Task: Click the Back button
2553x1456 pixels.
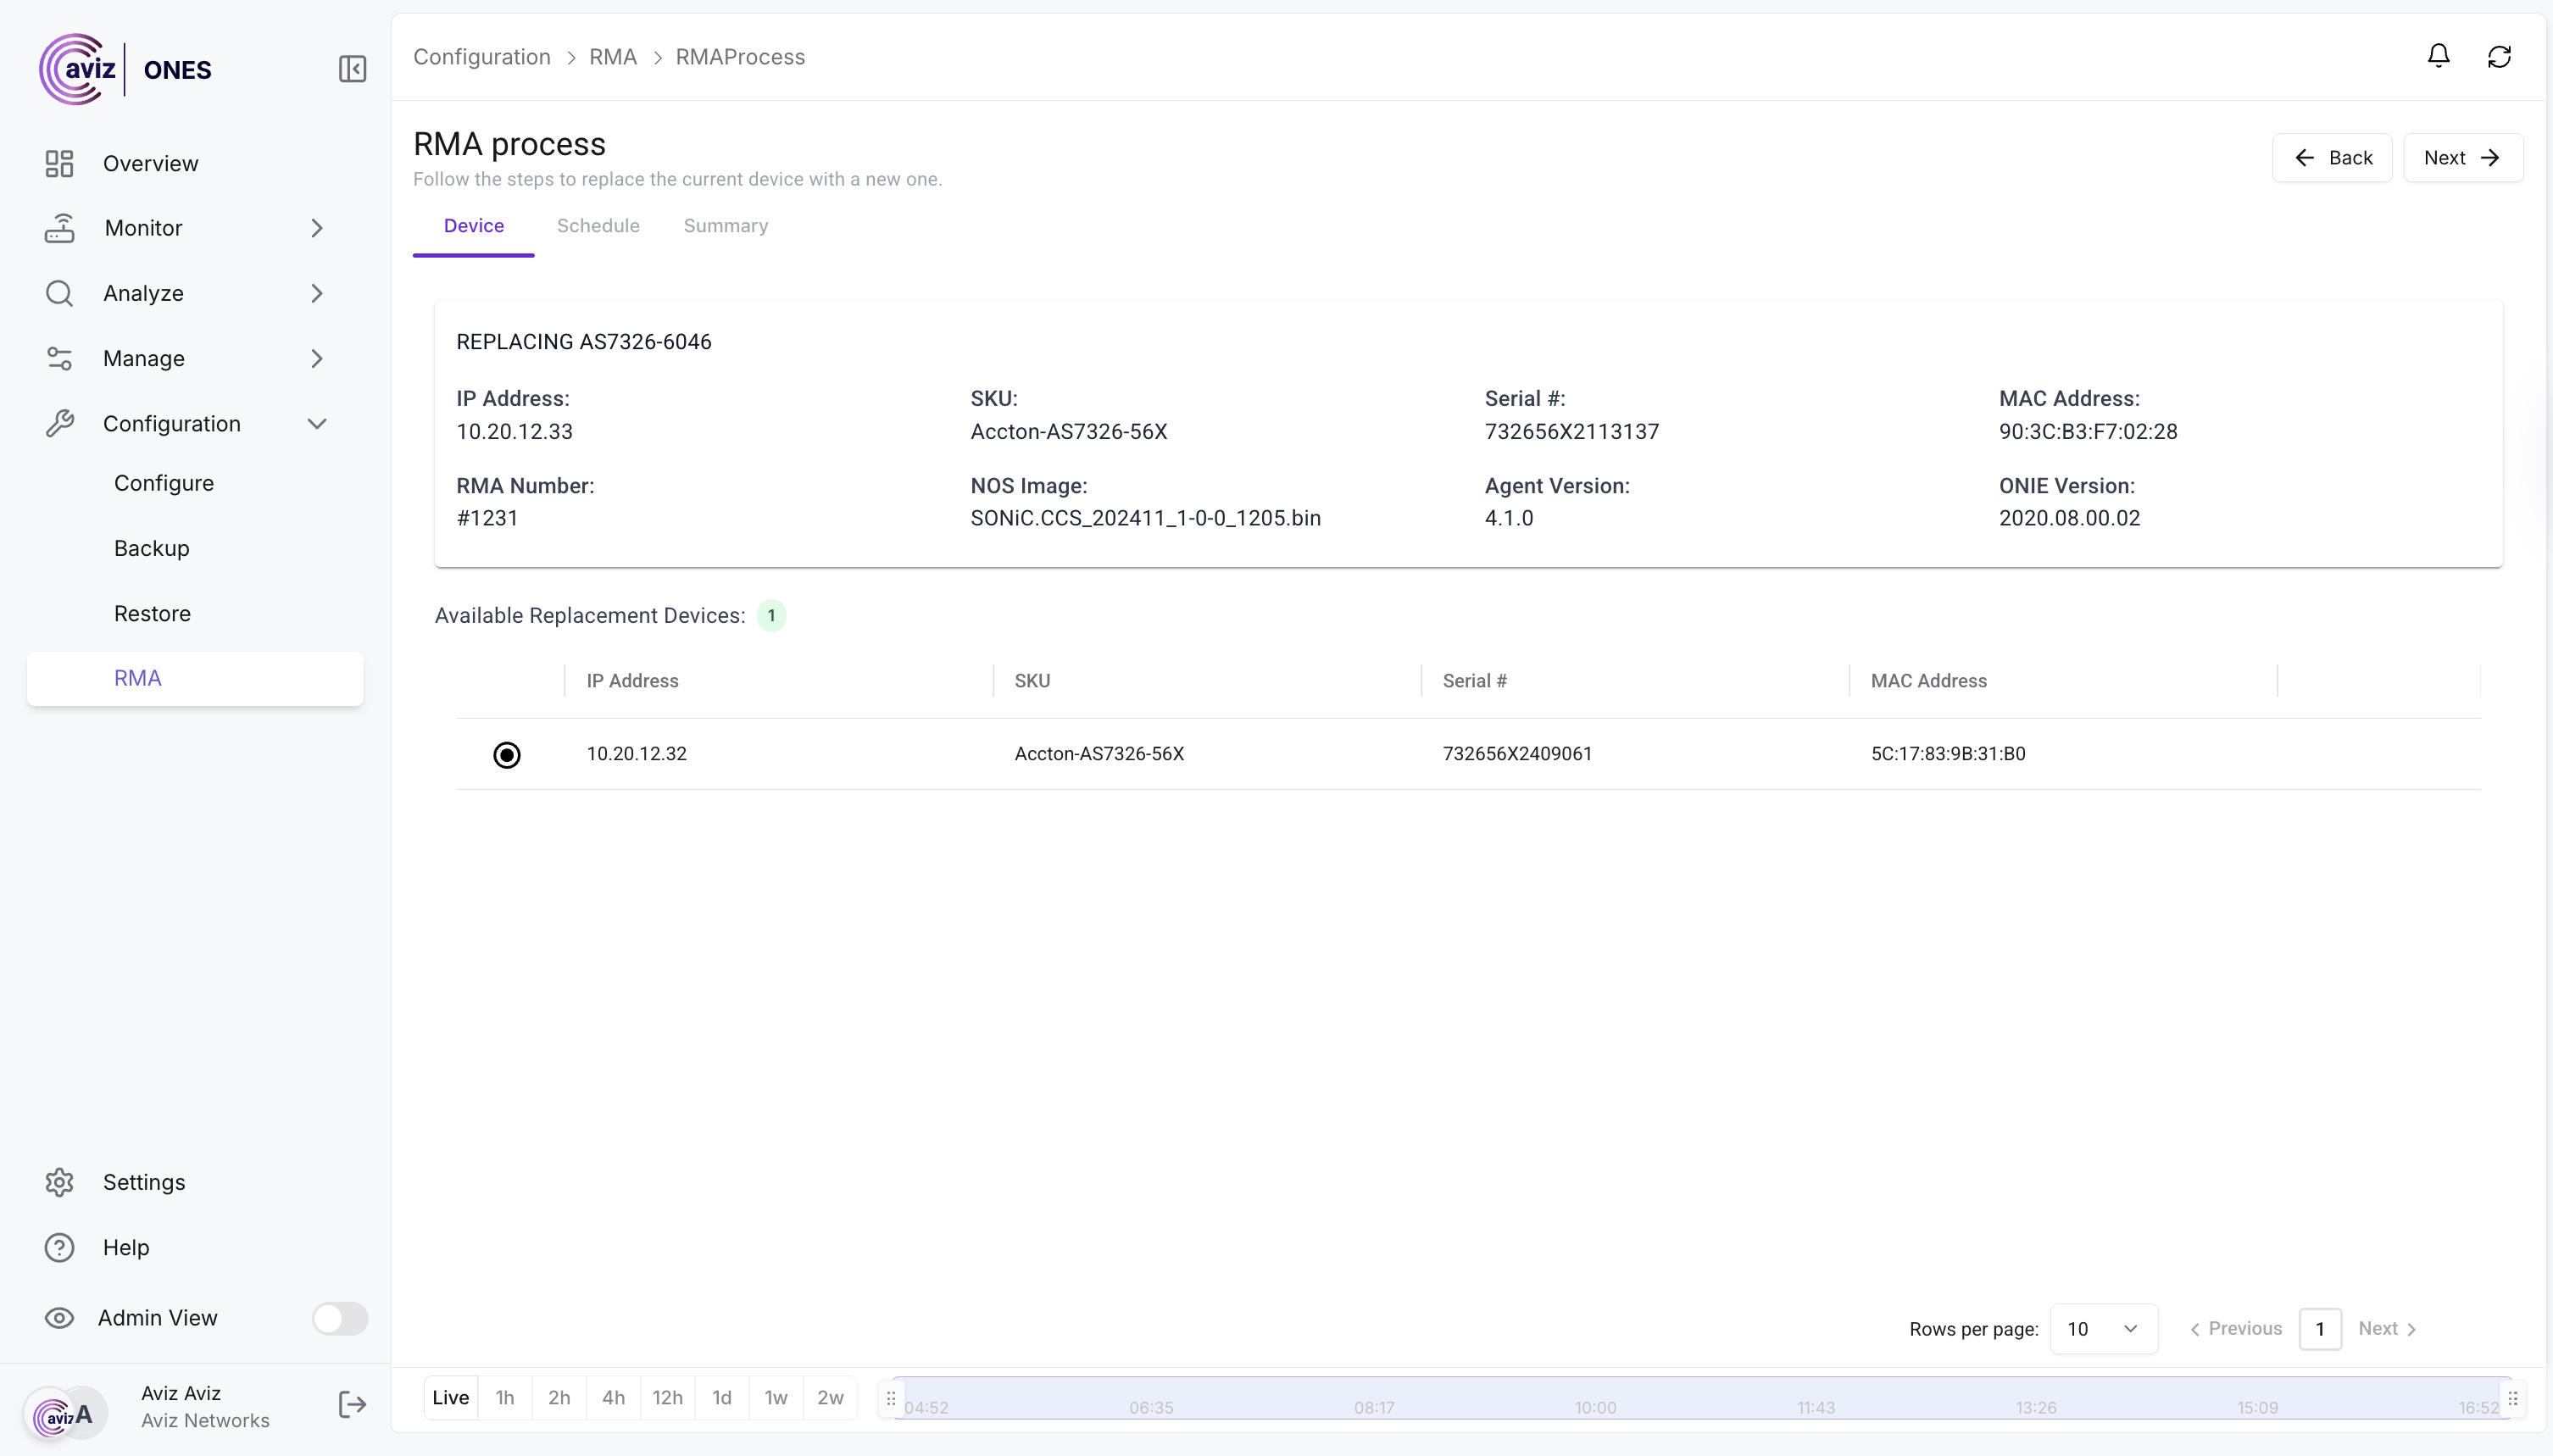Action: coord(2331,158)
